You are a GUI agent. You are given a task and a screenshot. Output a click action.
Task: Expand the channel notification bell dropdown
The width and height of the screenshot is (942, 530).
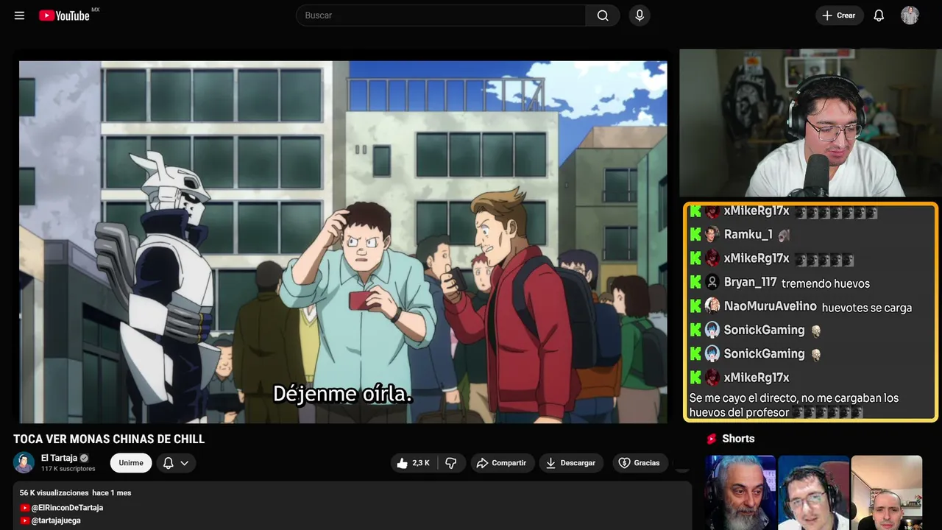176,463
